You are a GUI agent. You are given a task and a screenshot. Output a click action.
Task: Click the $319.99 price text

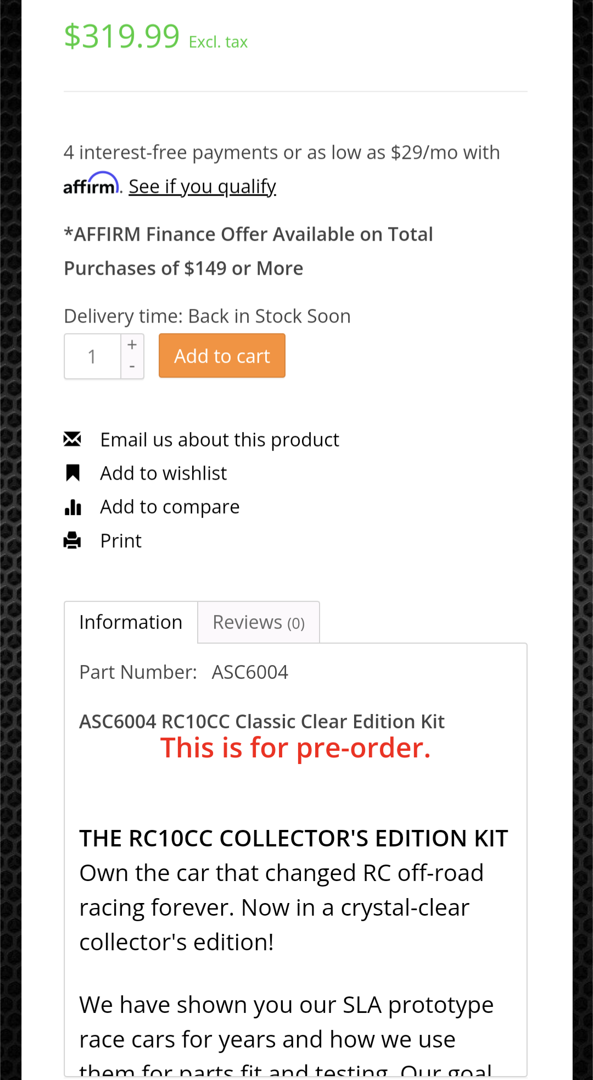coord(122,36)
